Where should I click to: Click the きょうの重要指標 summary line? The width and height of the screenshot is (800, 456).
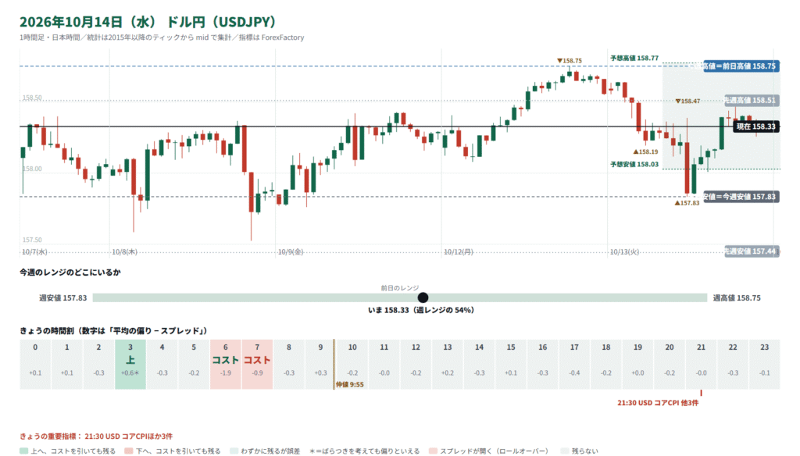point(96,436)
